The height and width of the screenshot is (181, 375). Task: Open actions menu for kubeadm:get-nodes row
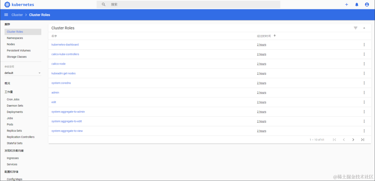coord(364,73)
